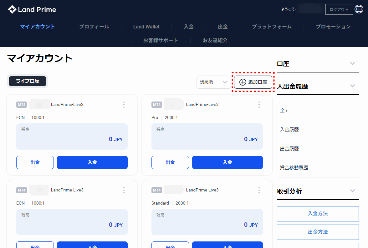
Task: Click the Land Prime logo
Action: tap(32, 9)
